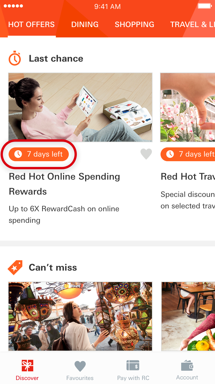
Task: Open Red Hot Online Spending Rewards title
Action: tap(64, 184)
